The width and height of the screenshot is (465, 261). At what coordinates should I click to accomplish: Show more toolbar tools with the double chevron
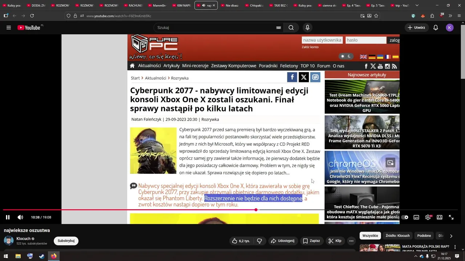(x=450, y=16)
